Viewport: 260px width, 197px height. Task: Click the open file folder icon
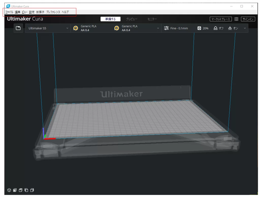coord(18,28)
